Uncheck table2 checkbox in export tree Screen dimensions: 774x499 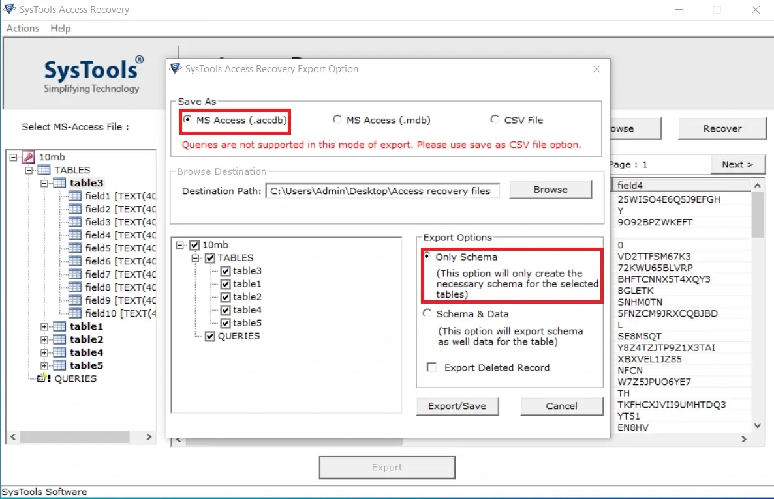point(226,297)
